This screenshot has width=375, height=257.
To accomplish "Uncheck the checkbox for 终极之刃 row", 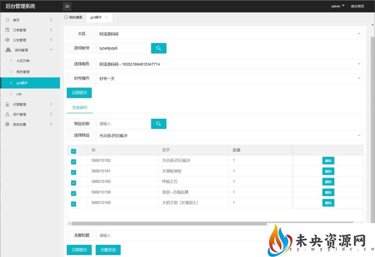I will coord(73,182).
